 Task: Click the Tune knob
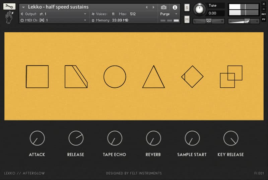199,9
